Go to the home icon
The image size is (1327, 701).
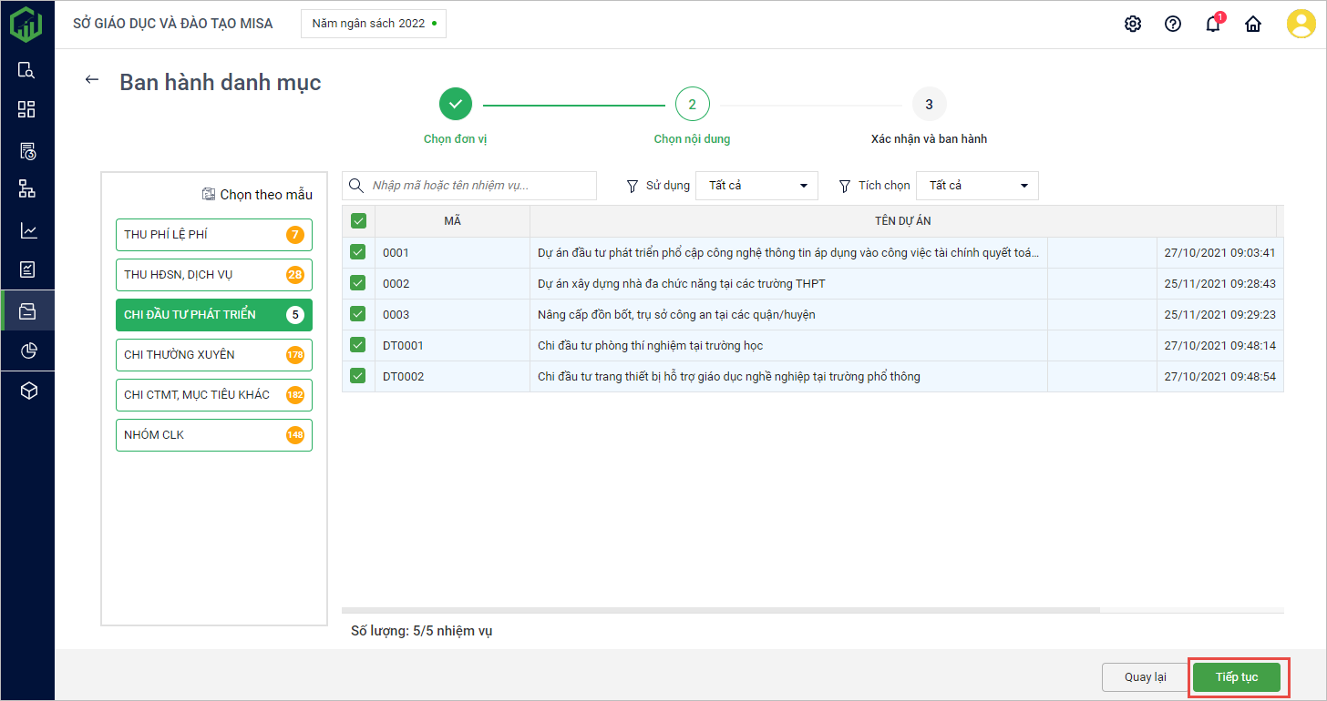coord(1253,24)
